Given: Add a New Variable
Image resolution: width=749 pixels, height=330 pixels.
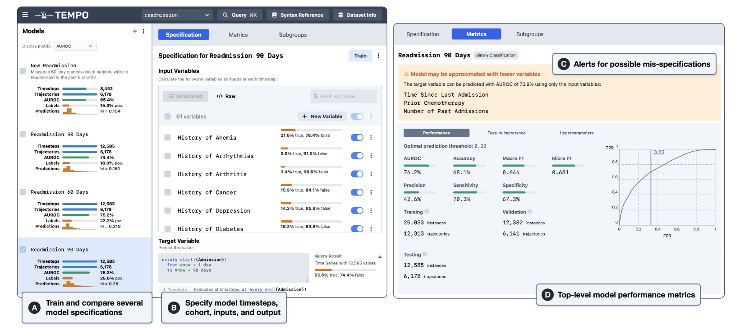Looking at the screenshot, I should pos(322,116).
